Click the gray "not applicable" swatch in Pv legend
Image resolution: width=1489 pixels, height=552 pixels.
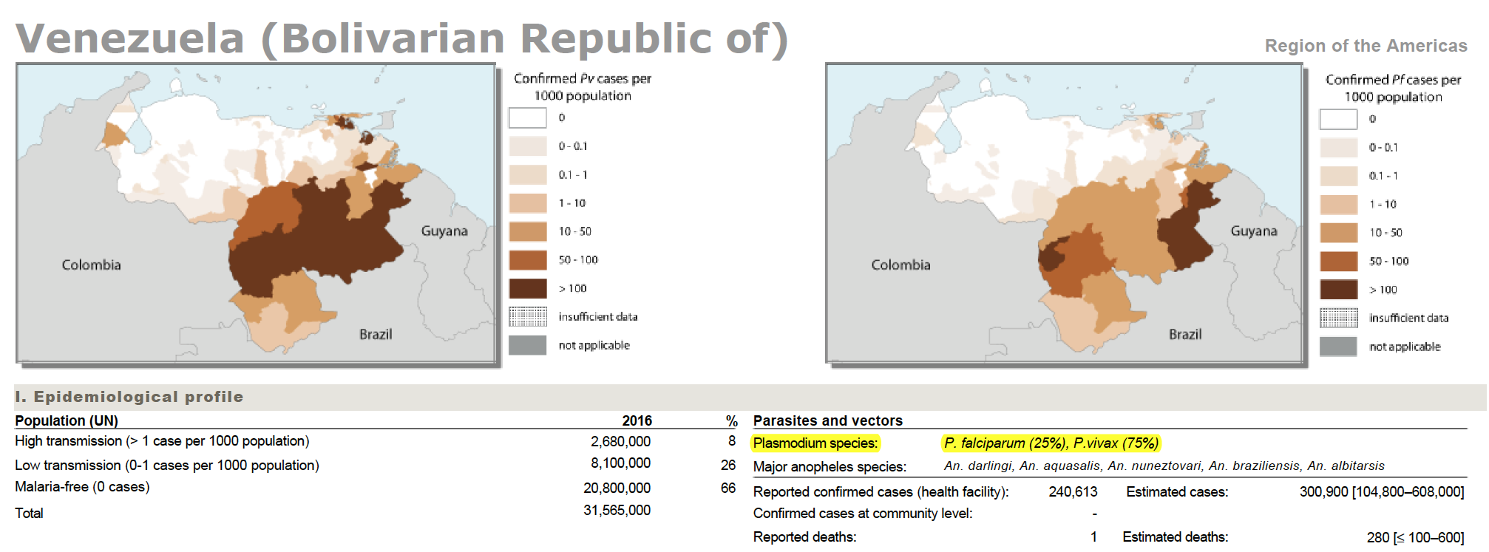tap(527, 345)
